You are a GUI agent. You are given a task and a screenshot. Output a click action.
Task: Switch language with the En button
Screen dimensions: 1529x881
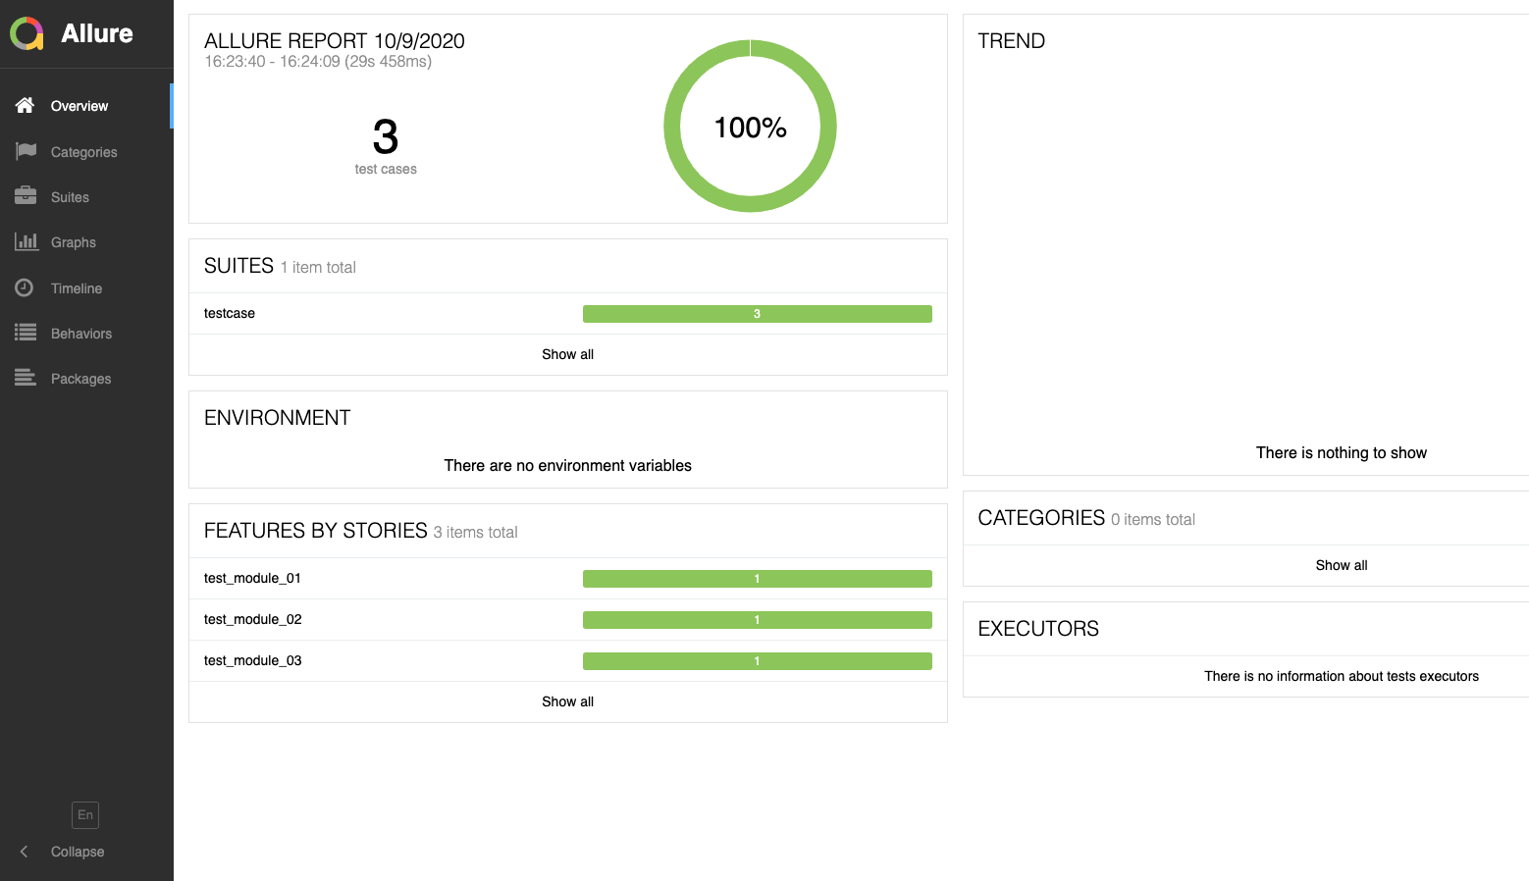tap(85, 814)
